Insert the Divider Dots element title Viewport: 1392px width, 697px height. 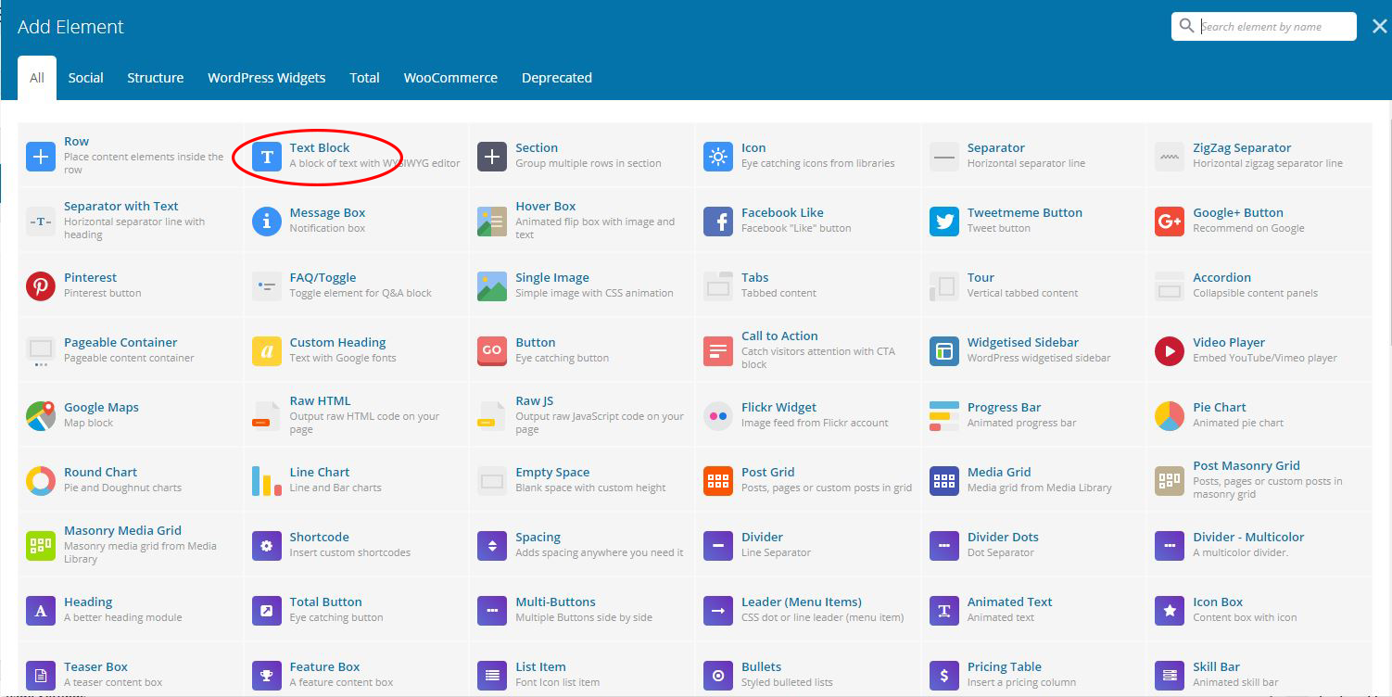pos(1003,537)
